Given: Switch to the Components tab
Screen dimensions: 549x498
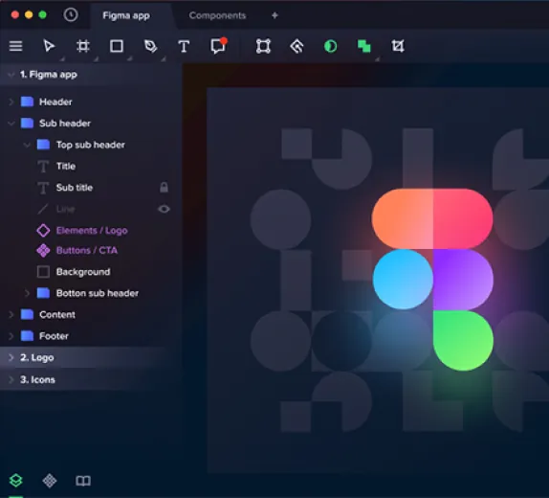Looking at the screenshot, I should pos(217,15).
